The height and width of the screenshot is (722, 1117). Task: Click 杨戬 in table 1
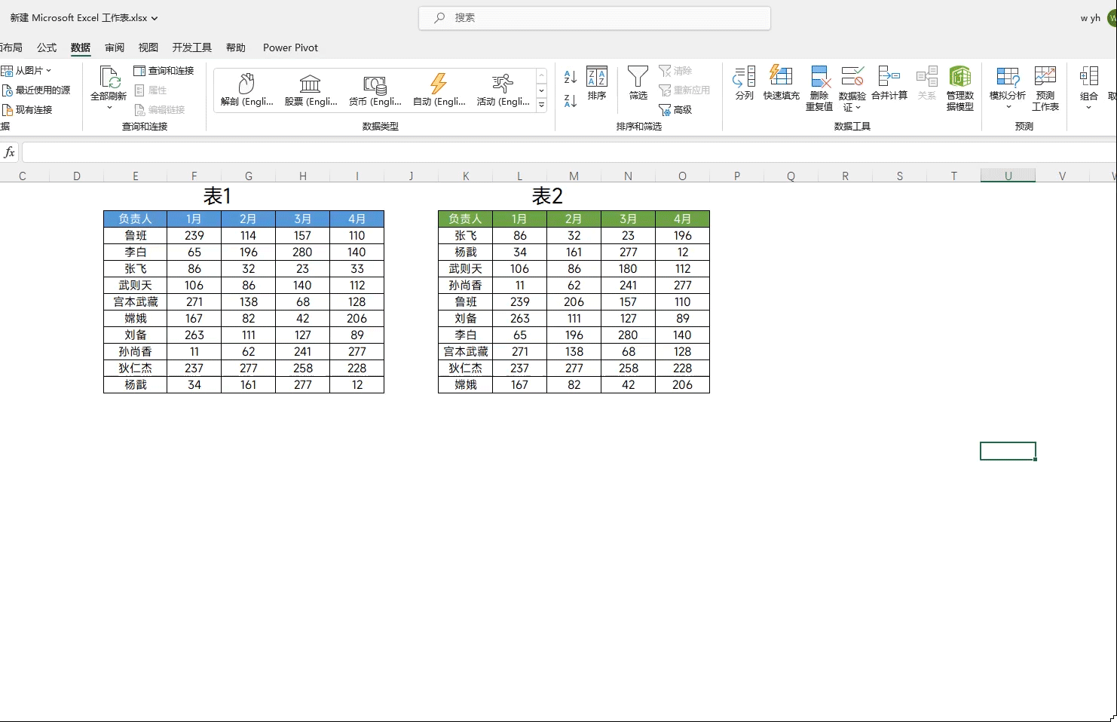(136, 384)
